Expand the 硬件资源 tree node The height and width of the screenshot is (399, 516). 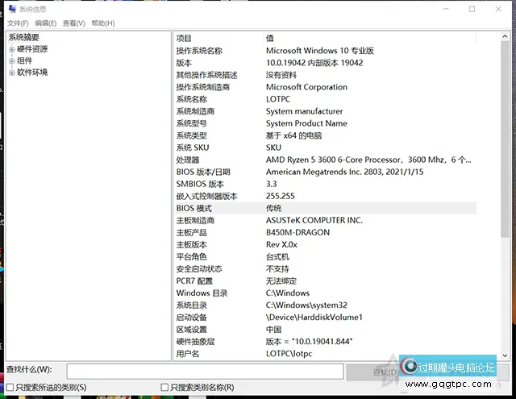pos(12,50)
